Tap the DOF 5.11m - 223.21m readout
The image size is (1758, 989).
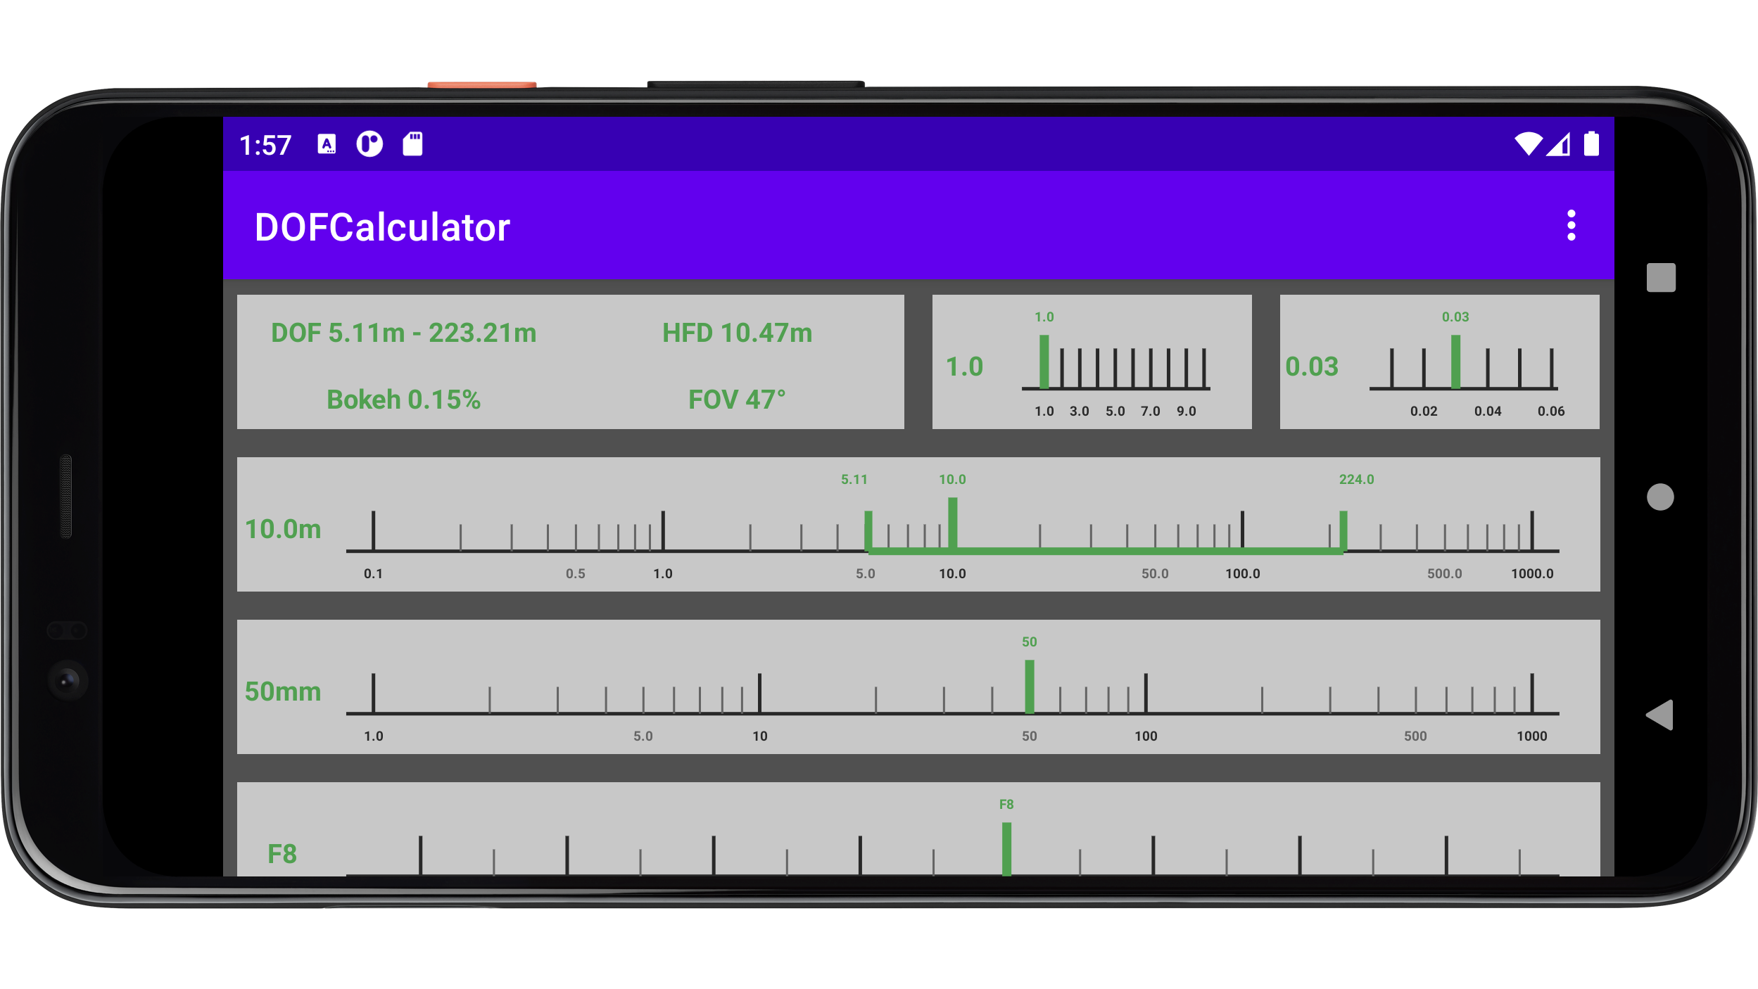click(x=403, y=333)
